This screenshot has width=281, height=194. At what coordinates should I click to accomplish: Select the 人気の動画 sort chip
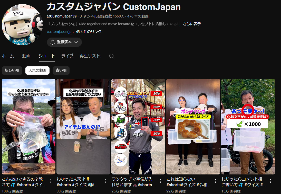(x=37, y=70)
